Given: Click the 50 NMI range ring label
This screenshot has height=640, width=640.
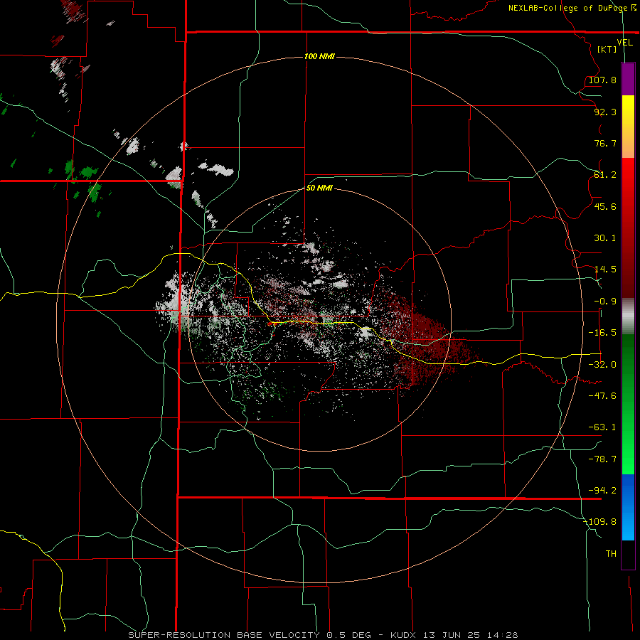Looking at the screenshot, I should pos(319,188).
